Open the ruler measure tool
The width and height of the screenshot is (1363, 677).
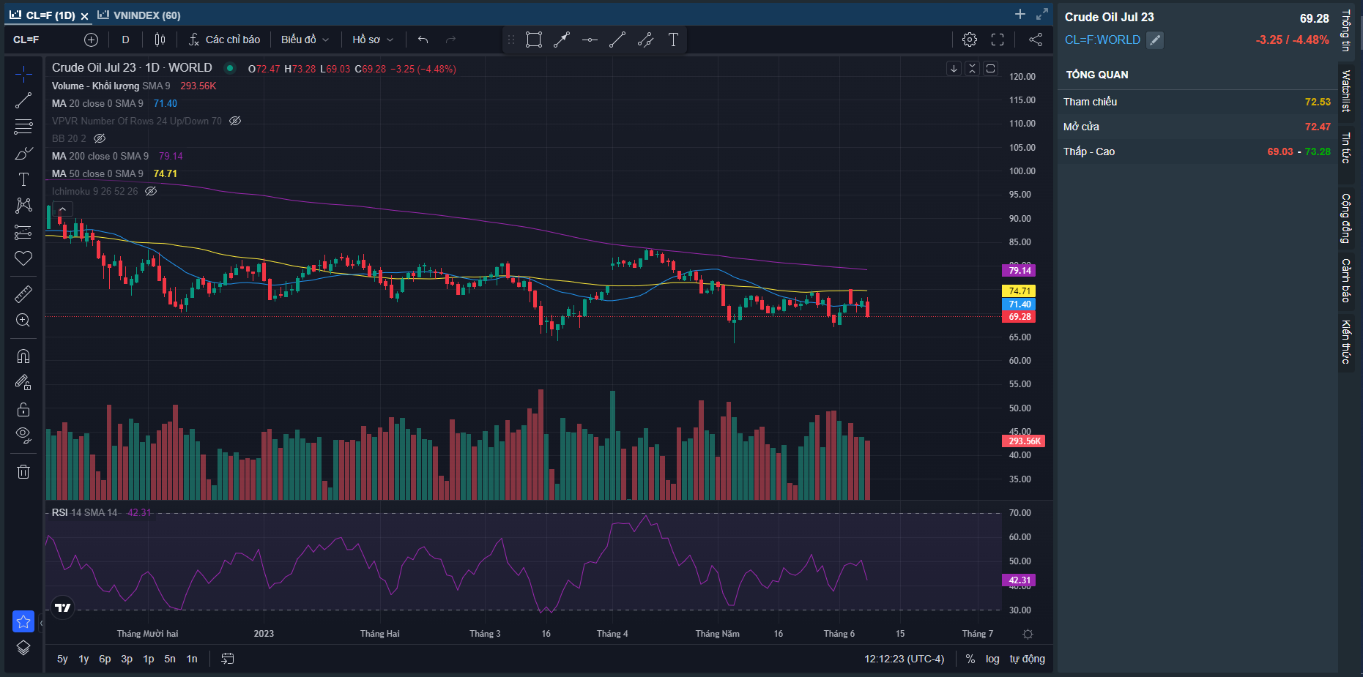pos(23,294)
